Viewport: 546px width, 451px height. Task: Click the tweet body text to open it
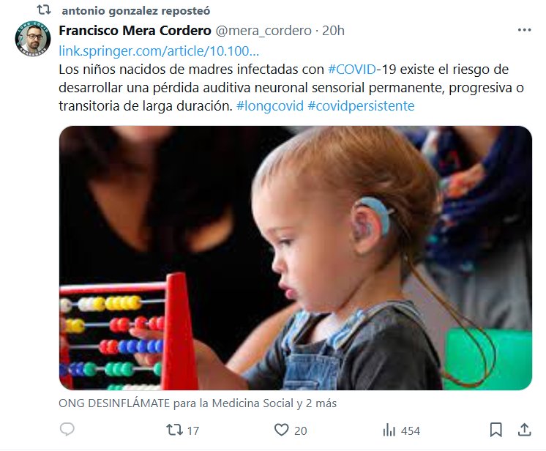point(291,87)
